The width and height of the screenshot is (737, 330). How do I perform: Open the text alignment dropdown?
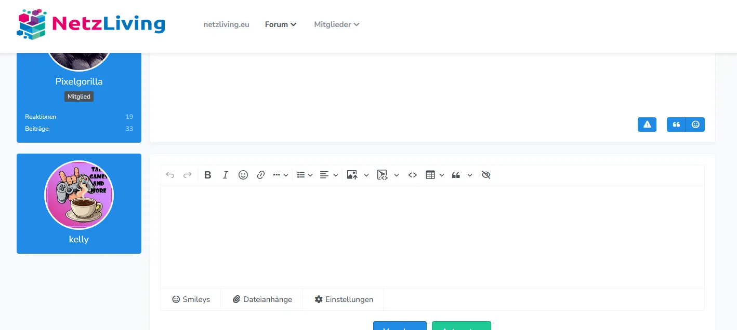328,175
